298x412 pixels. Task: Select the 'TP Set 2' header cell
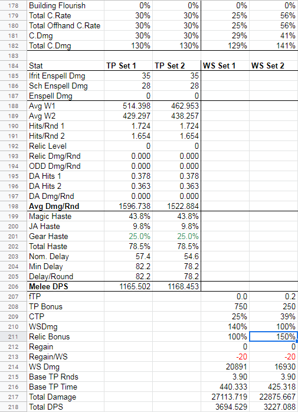(176, 66)
